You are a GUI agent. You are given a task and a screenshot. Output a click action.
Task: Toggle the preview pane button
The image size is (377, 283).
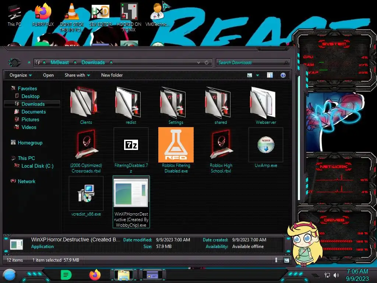pyautogui.click(x=270, y=75)
